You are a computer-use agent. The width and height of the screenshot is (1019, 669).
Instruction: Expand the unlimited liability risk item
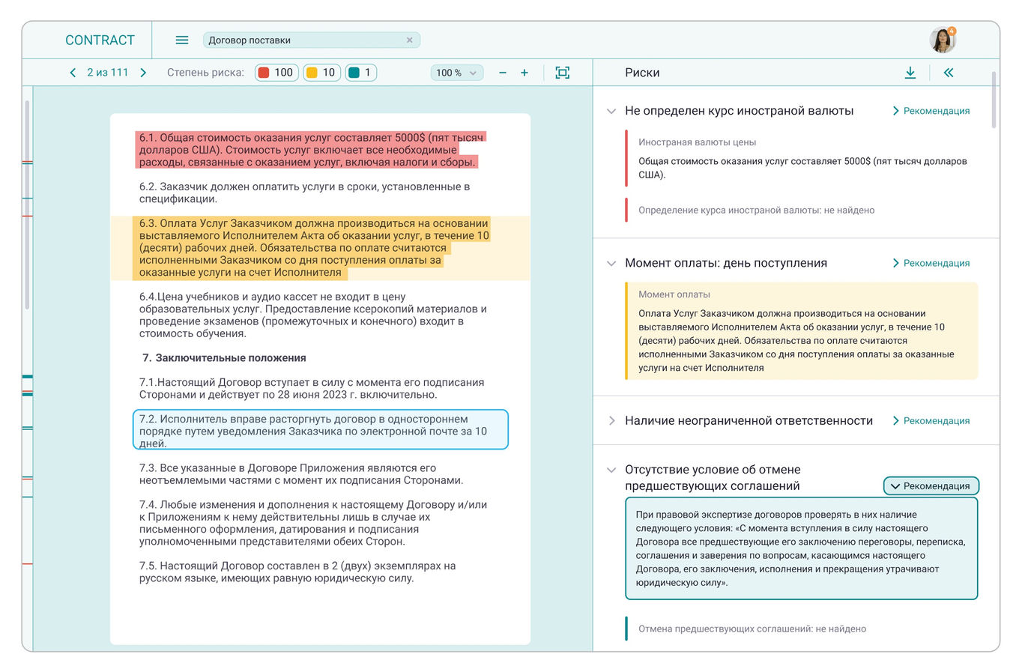click(611, 420)
